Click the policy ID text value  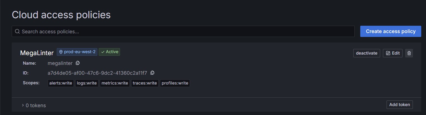pos(97,73)
